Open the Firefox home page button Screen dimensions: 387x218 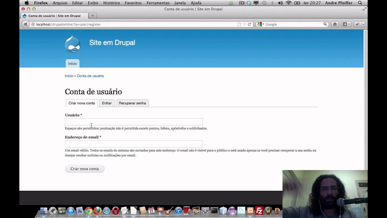335,24
